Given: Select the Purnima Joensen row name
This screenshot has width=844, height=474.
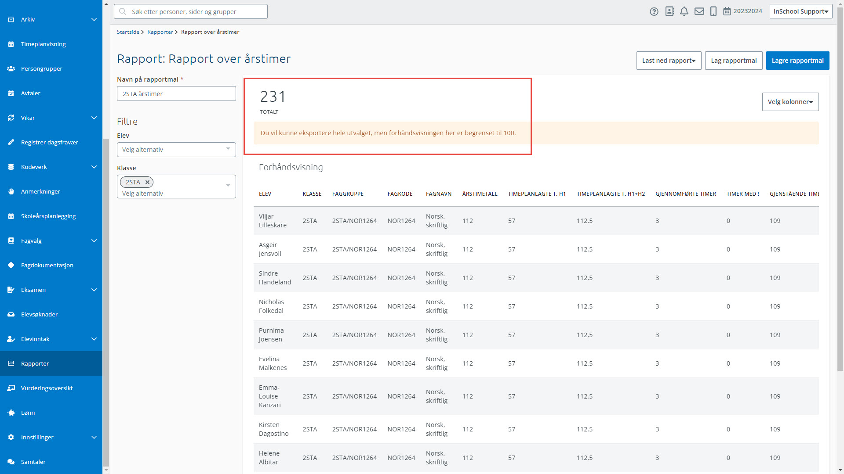Looking at the screenshot, I should tap(271, 335).
